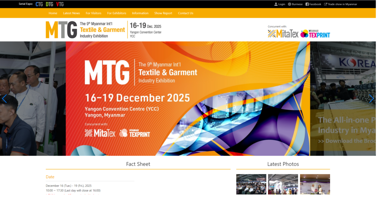Show next slide with right arrow
379x213 pixels.
click(371, 98)
